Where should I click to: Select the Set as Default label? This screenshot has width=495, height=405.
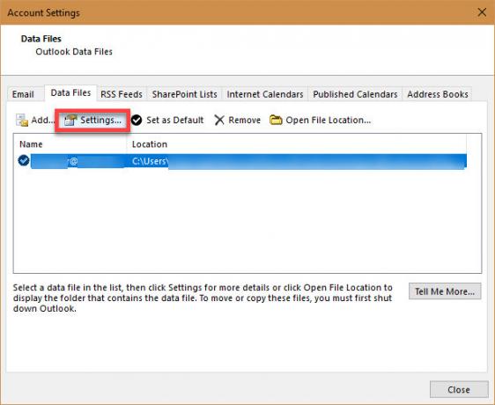(175, 121)
